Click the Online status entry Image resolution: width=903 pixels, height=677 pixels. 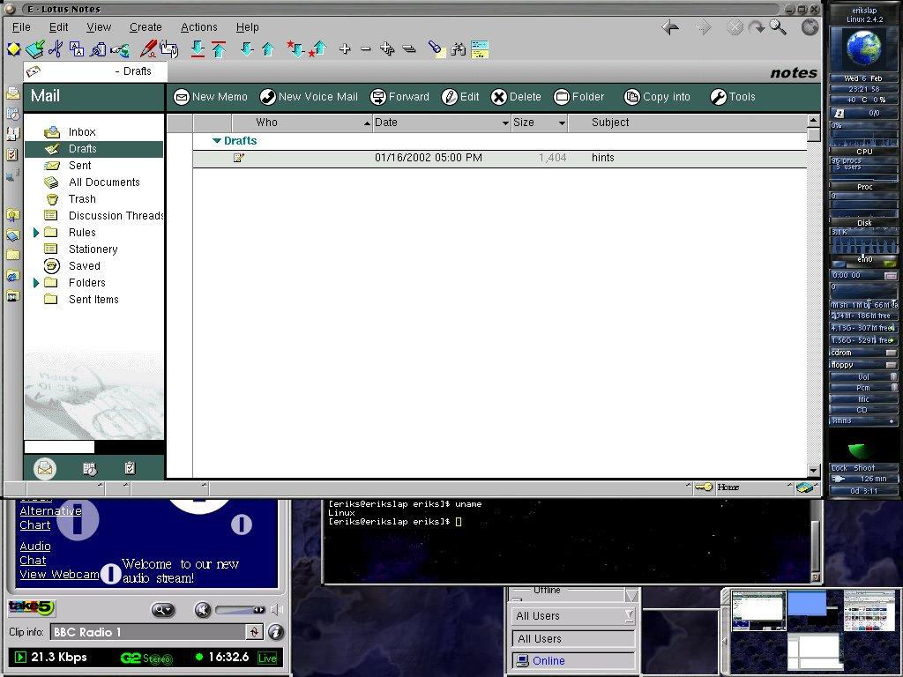572,661
